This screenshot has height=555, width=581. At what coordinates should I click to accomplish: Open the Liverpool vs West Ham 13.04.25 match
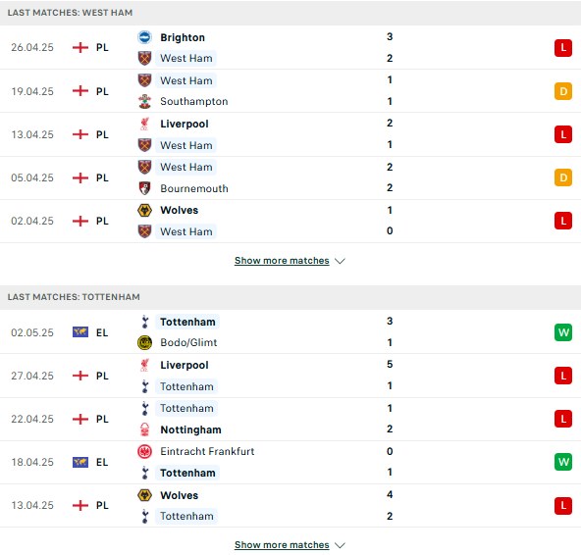point(290,134)
